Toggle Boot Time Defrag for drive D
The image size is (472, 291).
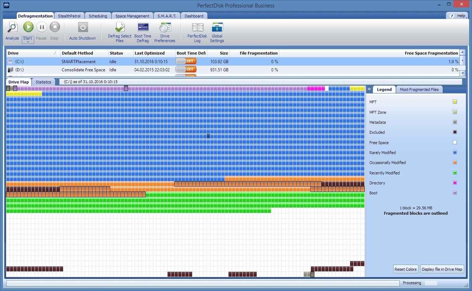click(x=186, y=70)
